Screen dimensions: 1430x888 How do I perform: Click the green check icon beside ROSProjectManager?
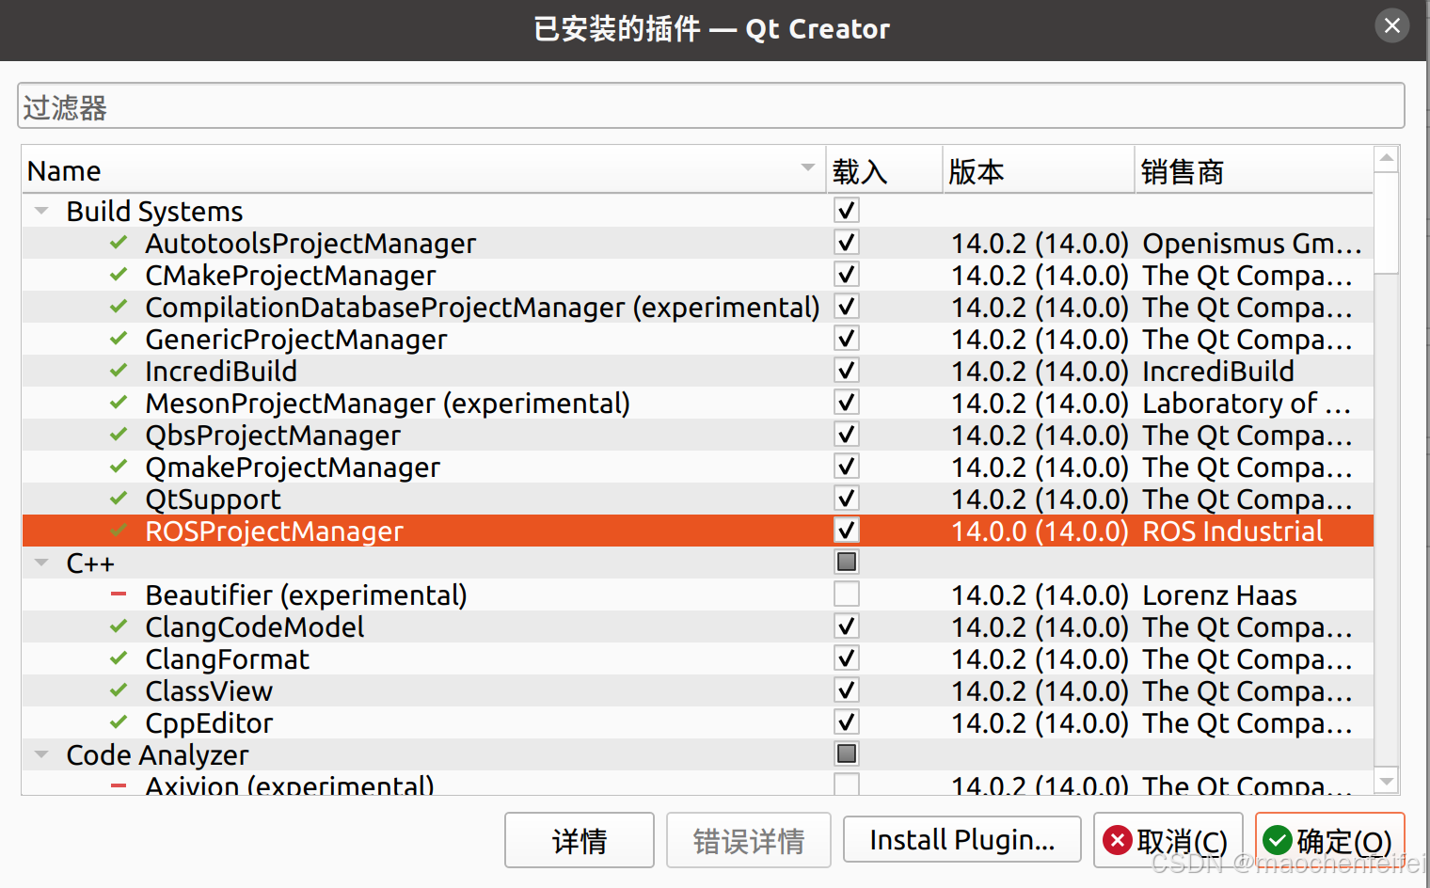[118, 531]
